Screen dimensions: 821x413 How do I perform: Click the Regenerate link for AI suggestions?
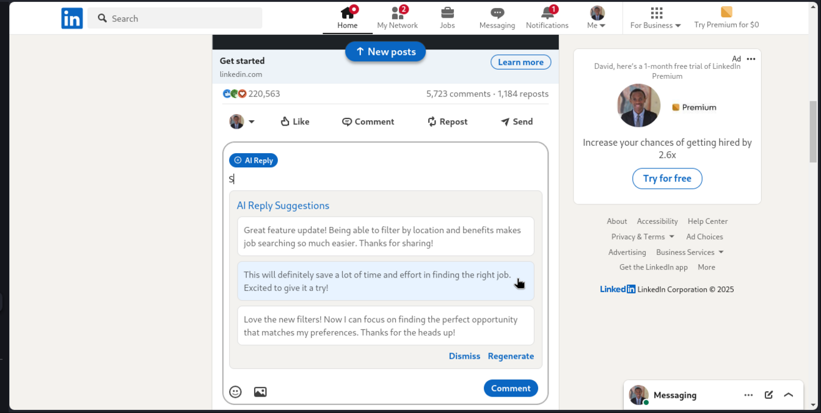click(511, 356)
